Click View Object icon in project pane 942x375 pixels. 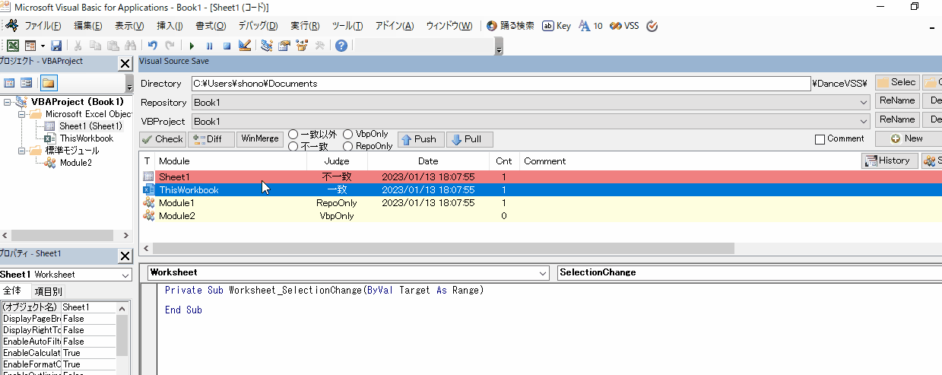pos(27,83)
